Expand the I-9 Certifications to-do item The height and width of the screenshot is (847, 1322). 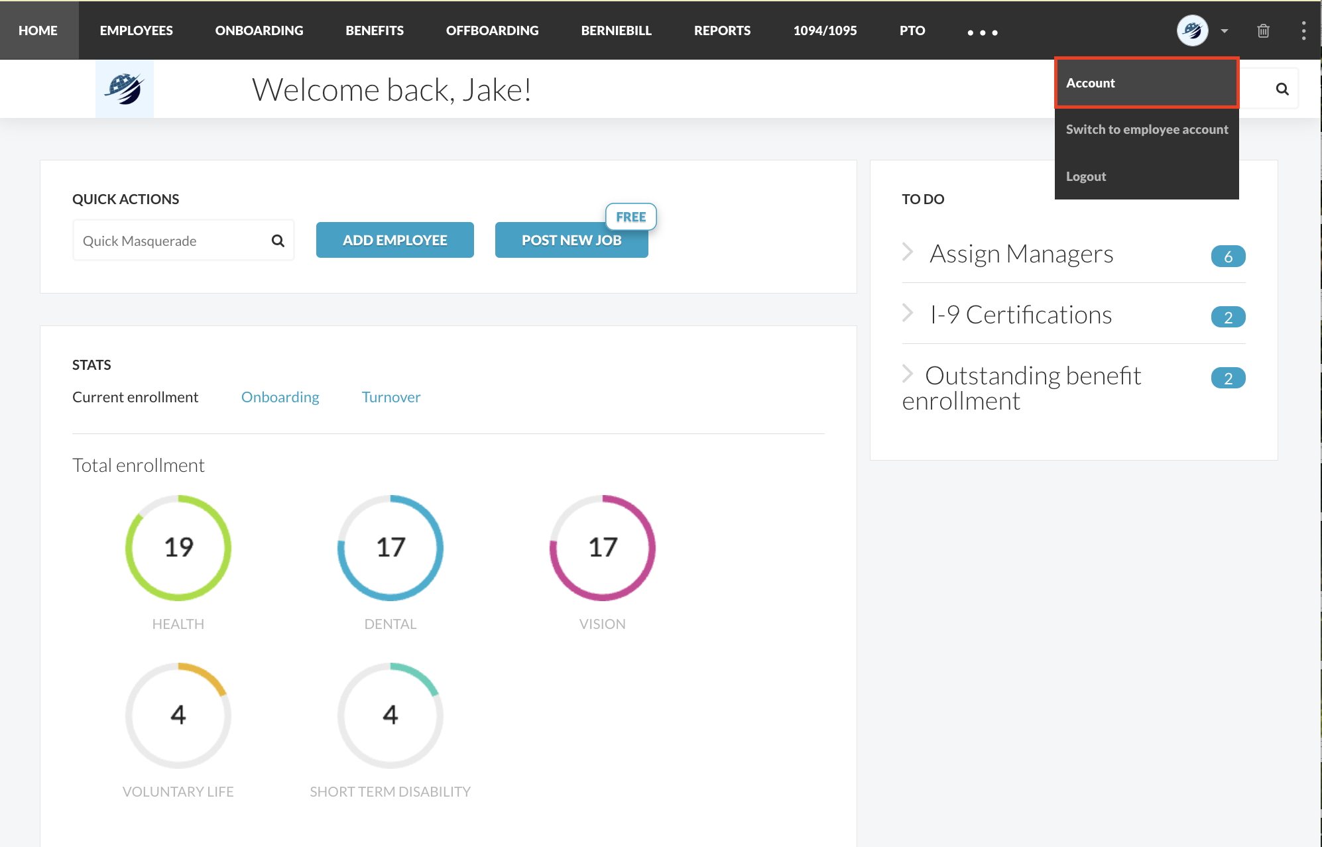pyautogui.click(x=1020, y=315)
